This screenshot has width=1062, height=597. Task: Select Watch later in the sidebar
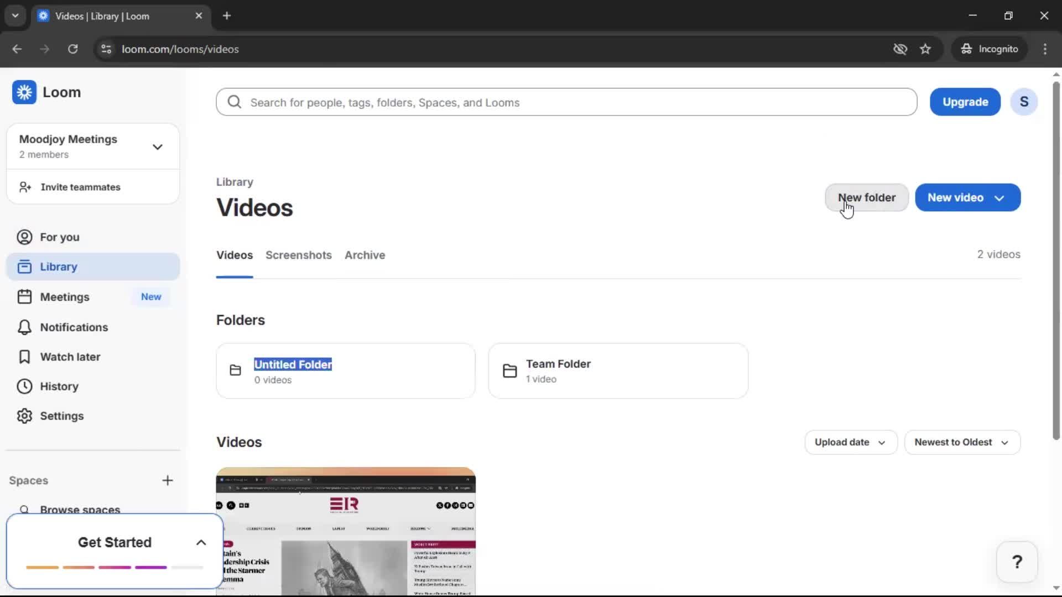[x=71, y=357]
